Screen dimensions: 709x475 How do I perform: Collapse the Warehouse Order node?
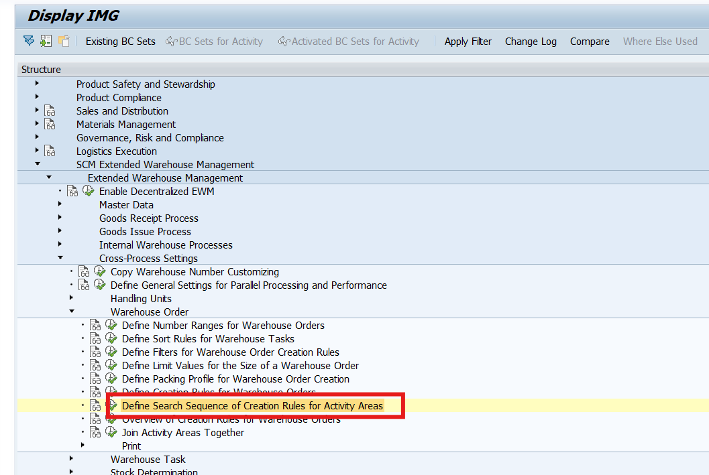[72, 311]
